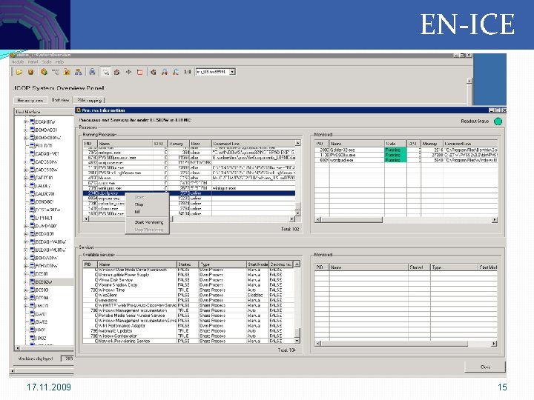Click the zoom in toolbar icon
This screenshot has width=534, height=400.
coord(165,72)
